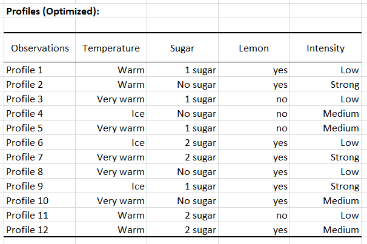Click the Intensity column header

tap(326, 48)
